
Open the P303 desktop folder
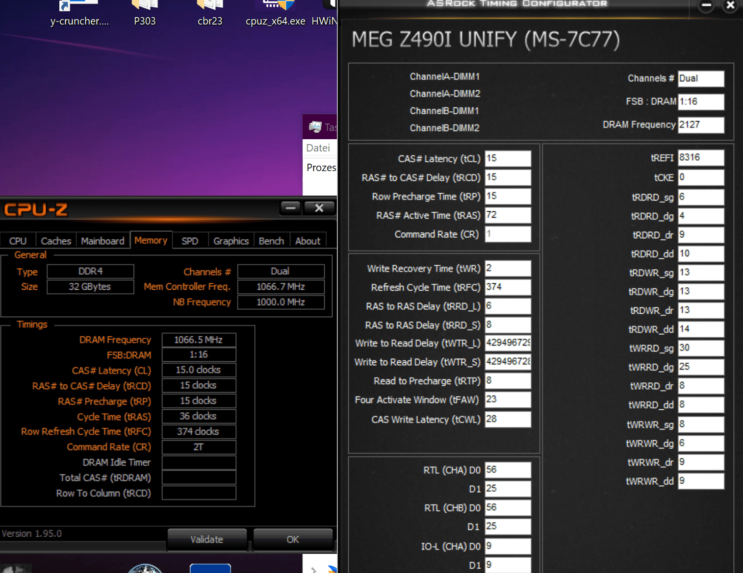(145, 14)
